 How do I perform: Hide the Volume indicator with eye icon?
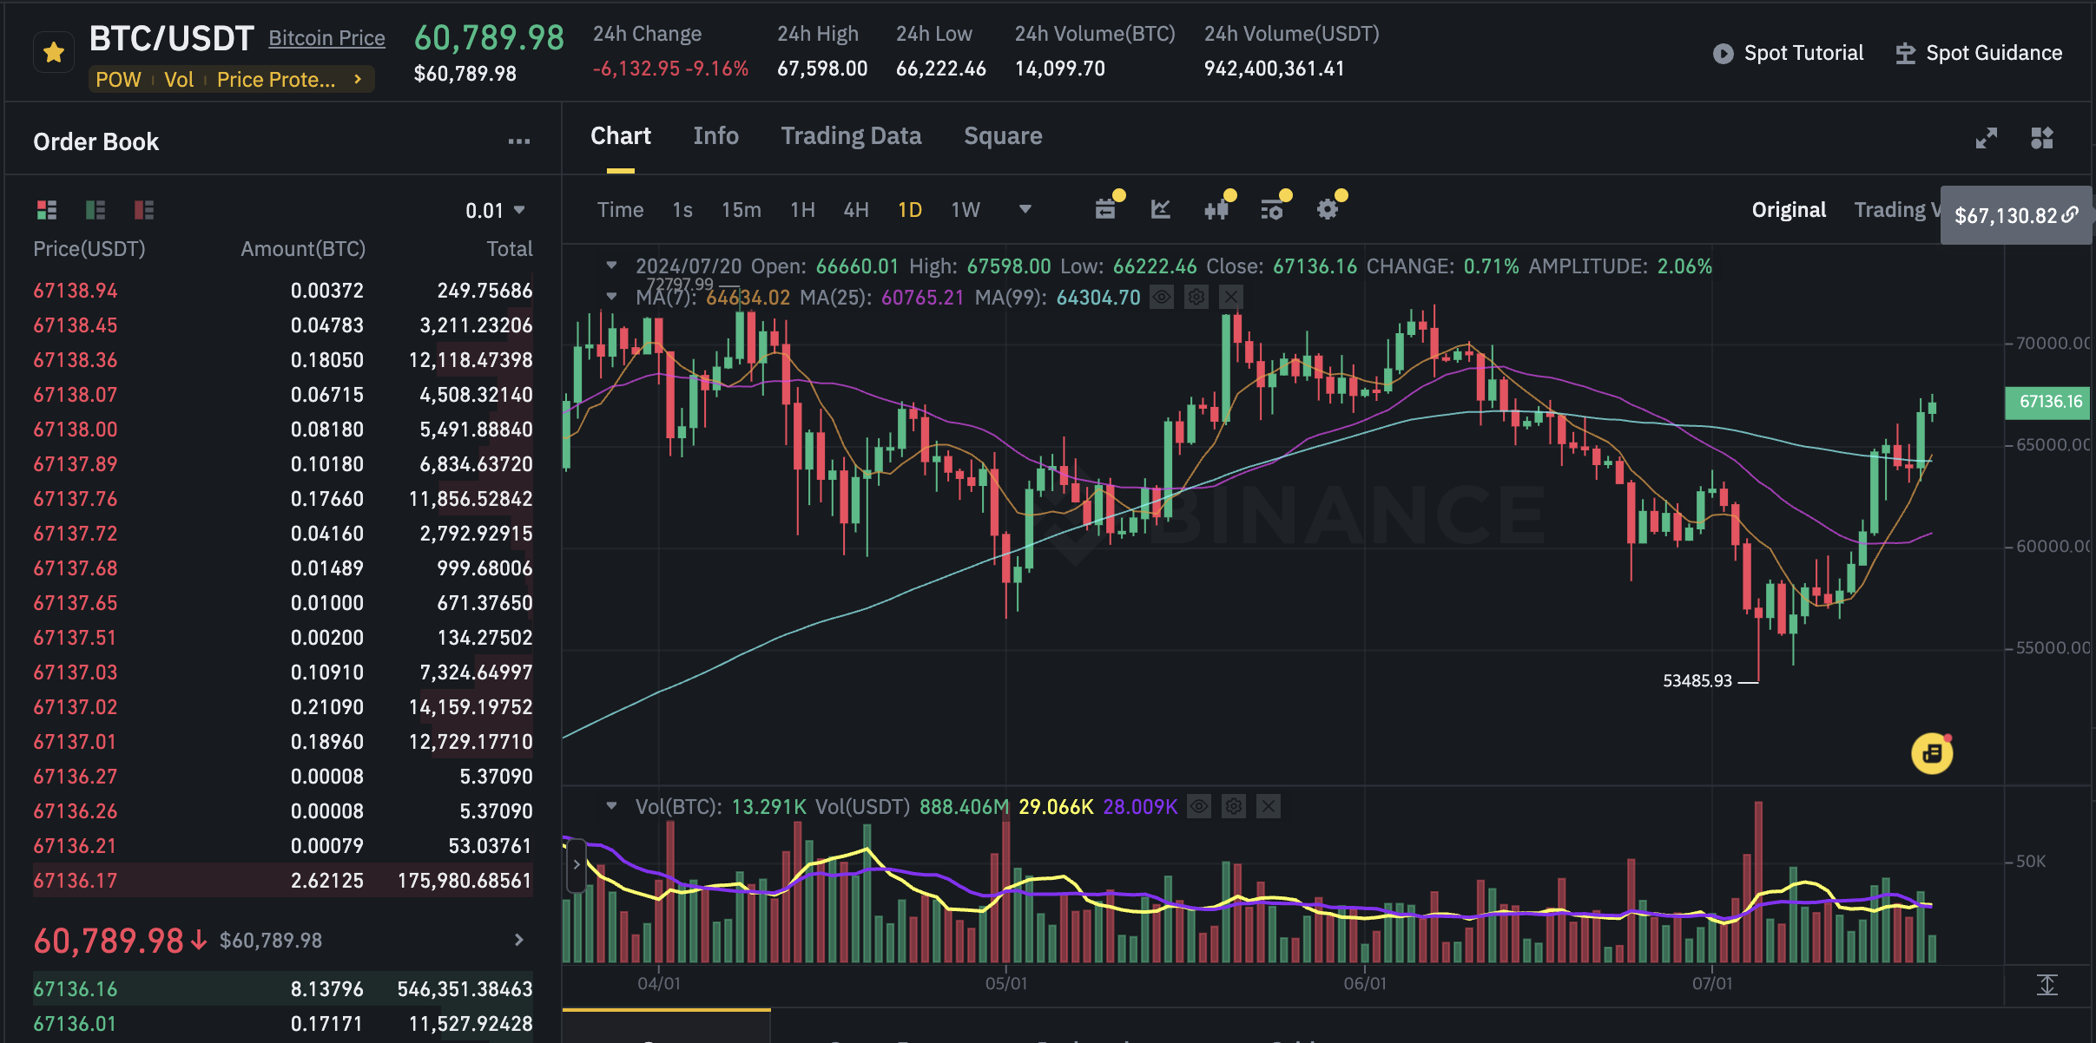click(x=1199, y=807)
